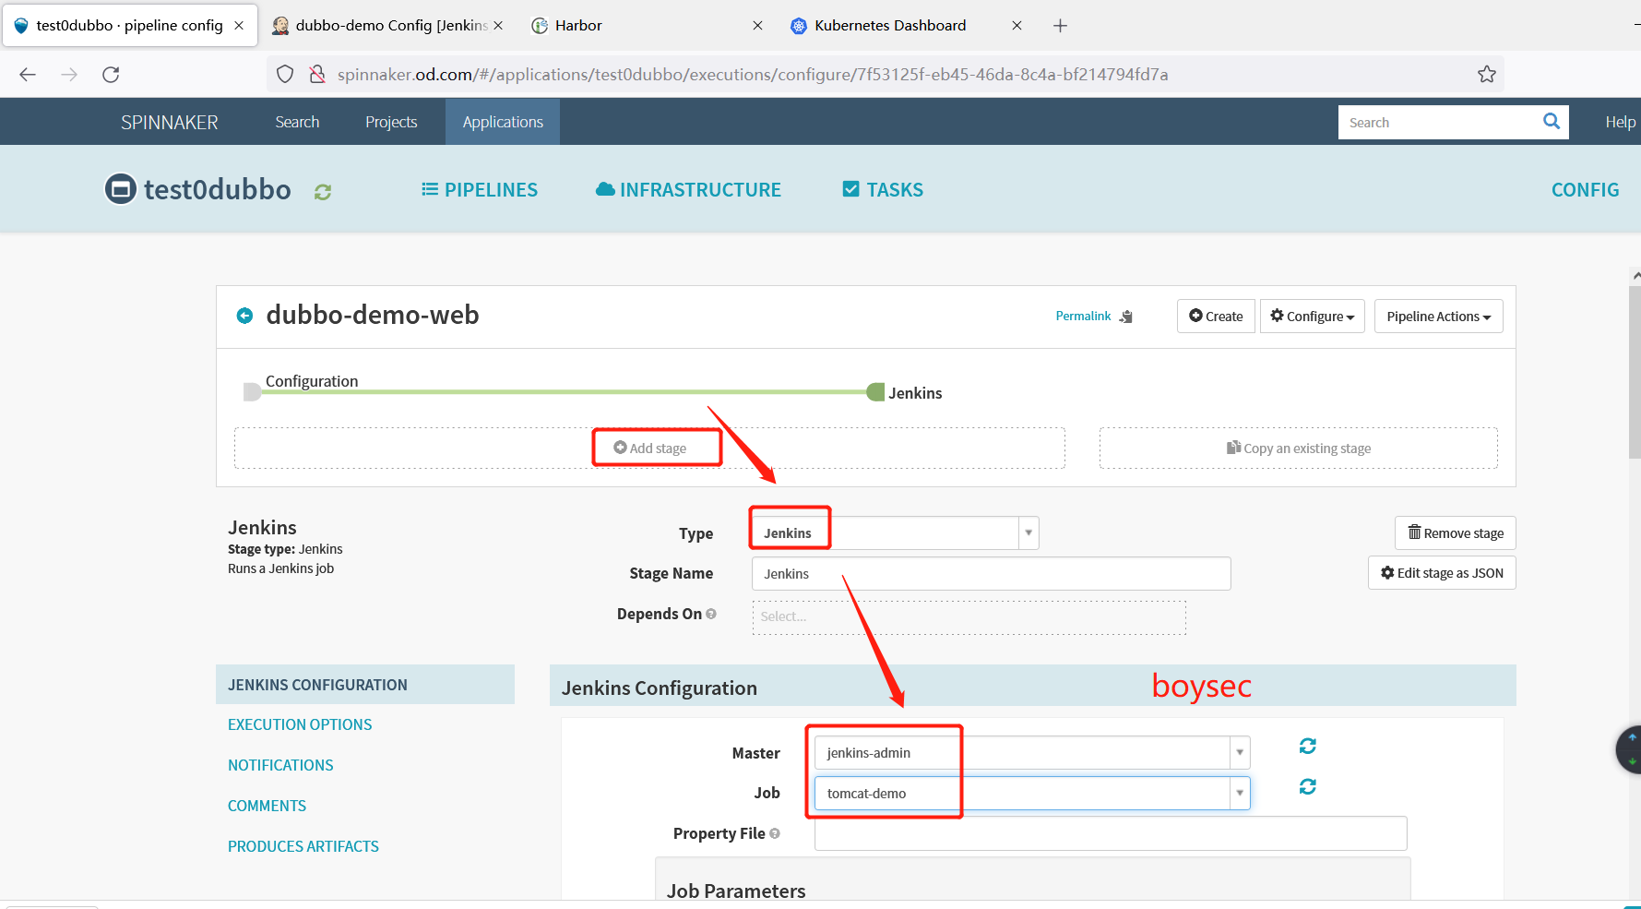Screen dimensions: 1641x909
Task: Close the Harbor browser tab
Action: (757, 26)
